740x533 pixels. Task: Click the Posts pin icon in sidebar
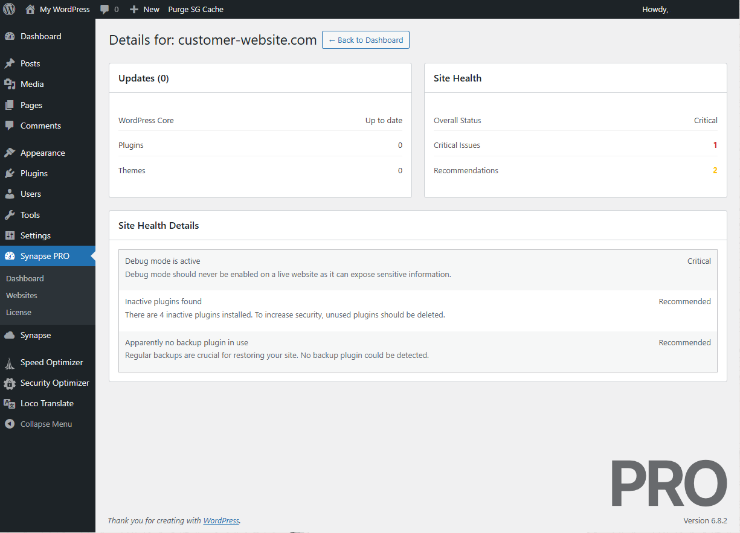(x=10, y=63)
